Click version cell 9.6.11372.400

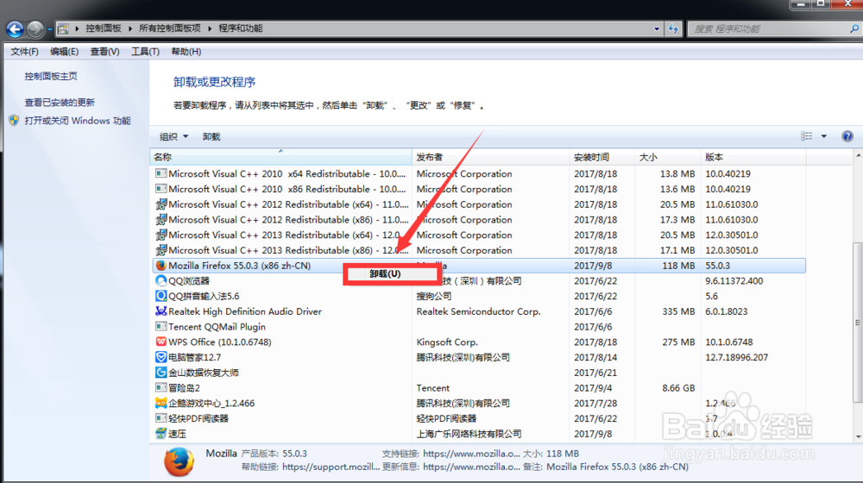pyautogui.click(x=734, y=280)
